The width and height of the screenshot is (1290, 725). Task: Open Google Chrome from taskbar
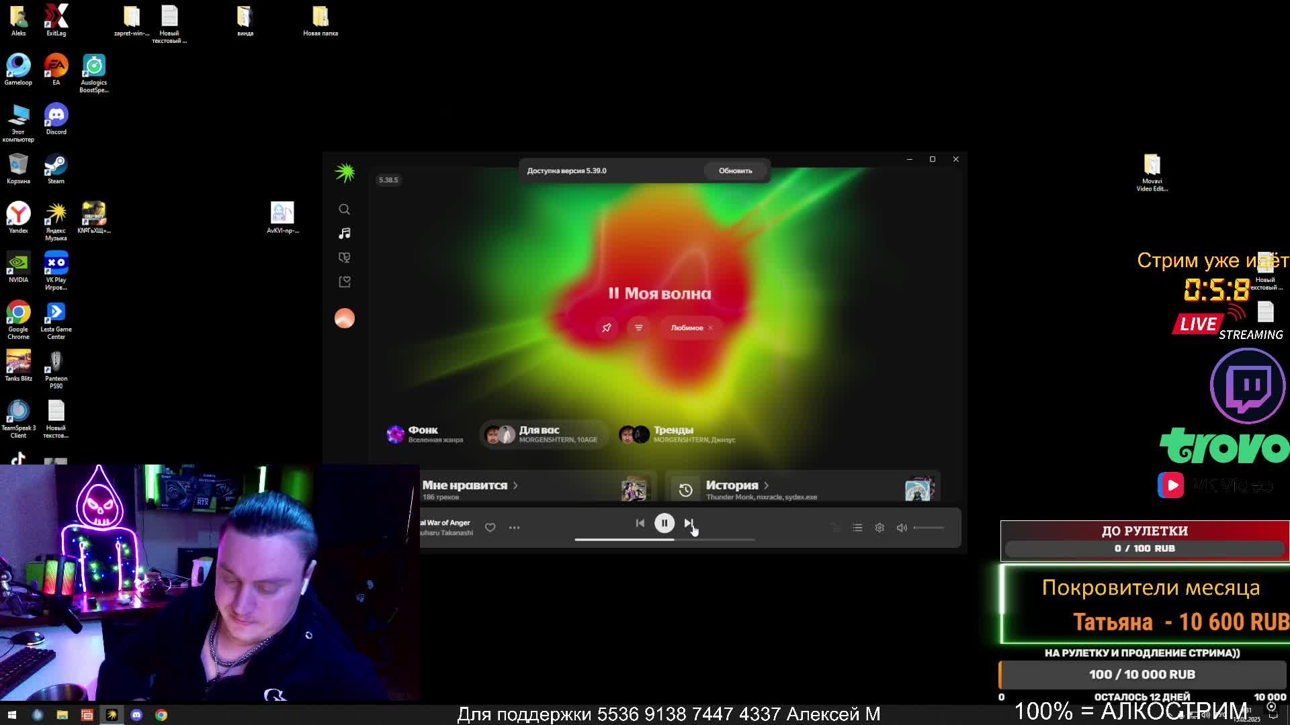[161, 715]
